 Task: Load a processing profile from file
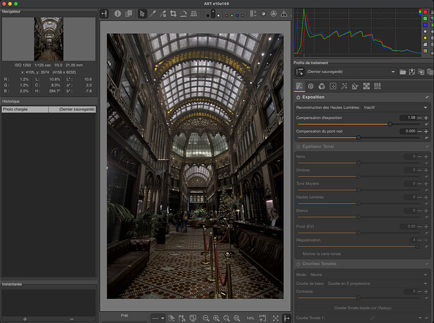[403, 72]
